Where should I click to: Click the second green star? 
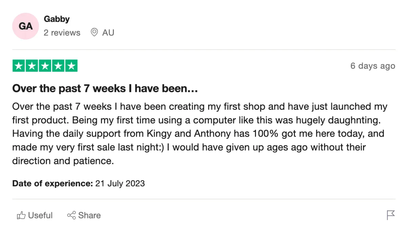(x=32, y=66)
